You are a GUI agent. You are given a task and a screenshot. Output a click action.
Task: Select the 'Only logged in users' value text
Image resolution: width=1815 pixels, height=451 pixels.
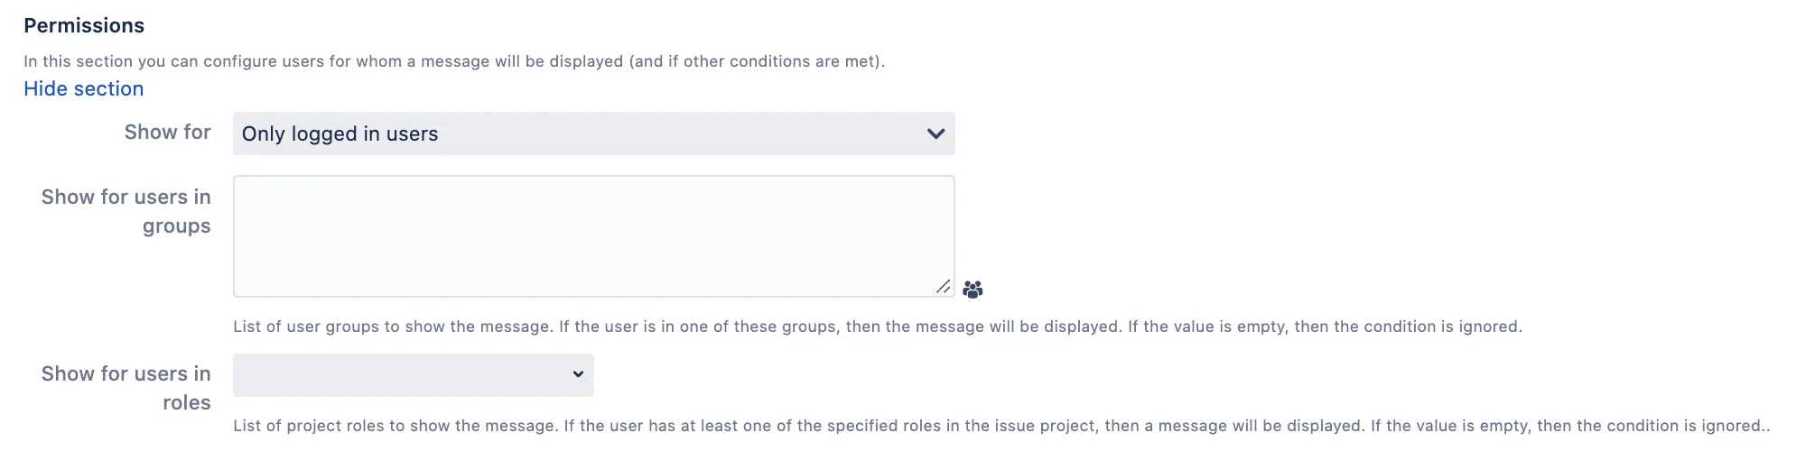coord(340,133)
